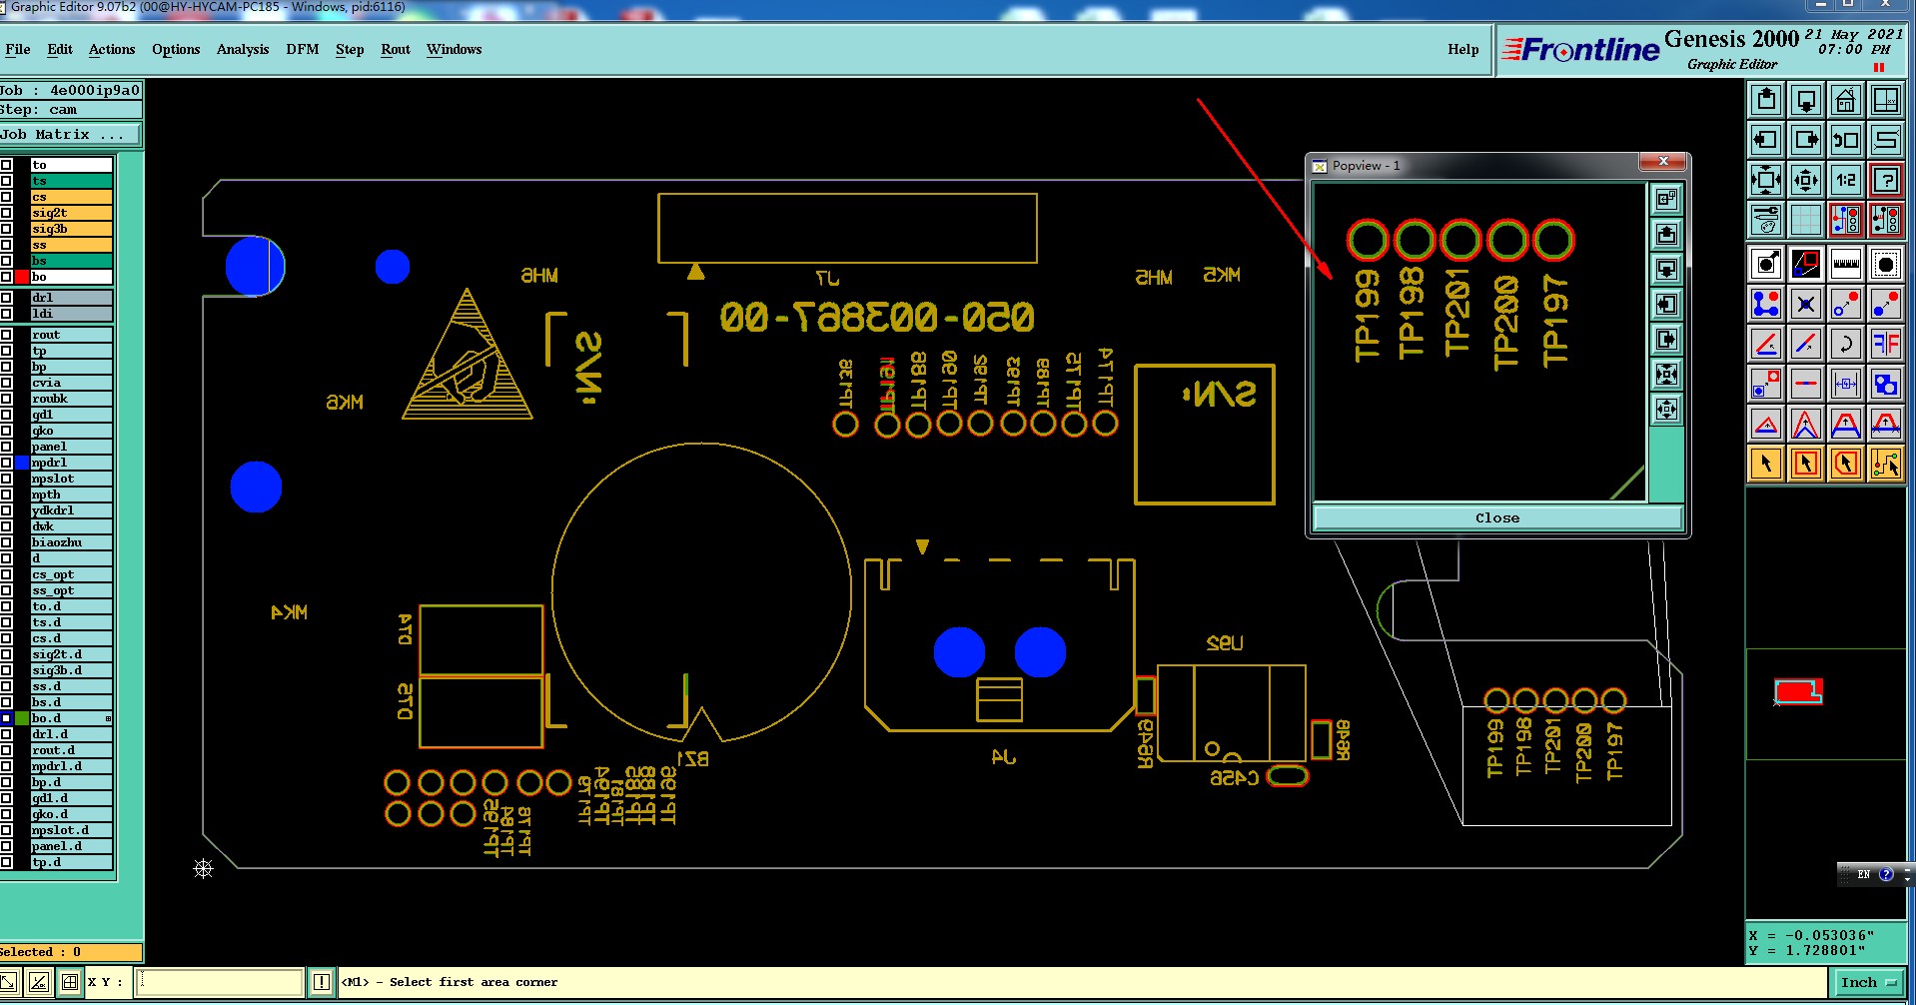This screenshot has height=1005, width=1916.
Task: Toggle the checkbox for layer bo.d
Action: click(6, 718)
